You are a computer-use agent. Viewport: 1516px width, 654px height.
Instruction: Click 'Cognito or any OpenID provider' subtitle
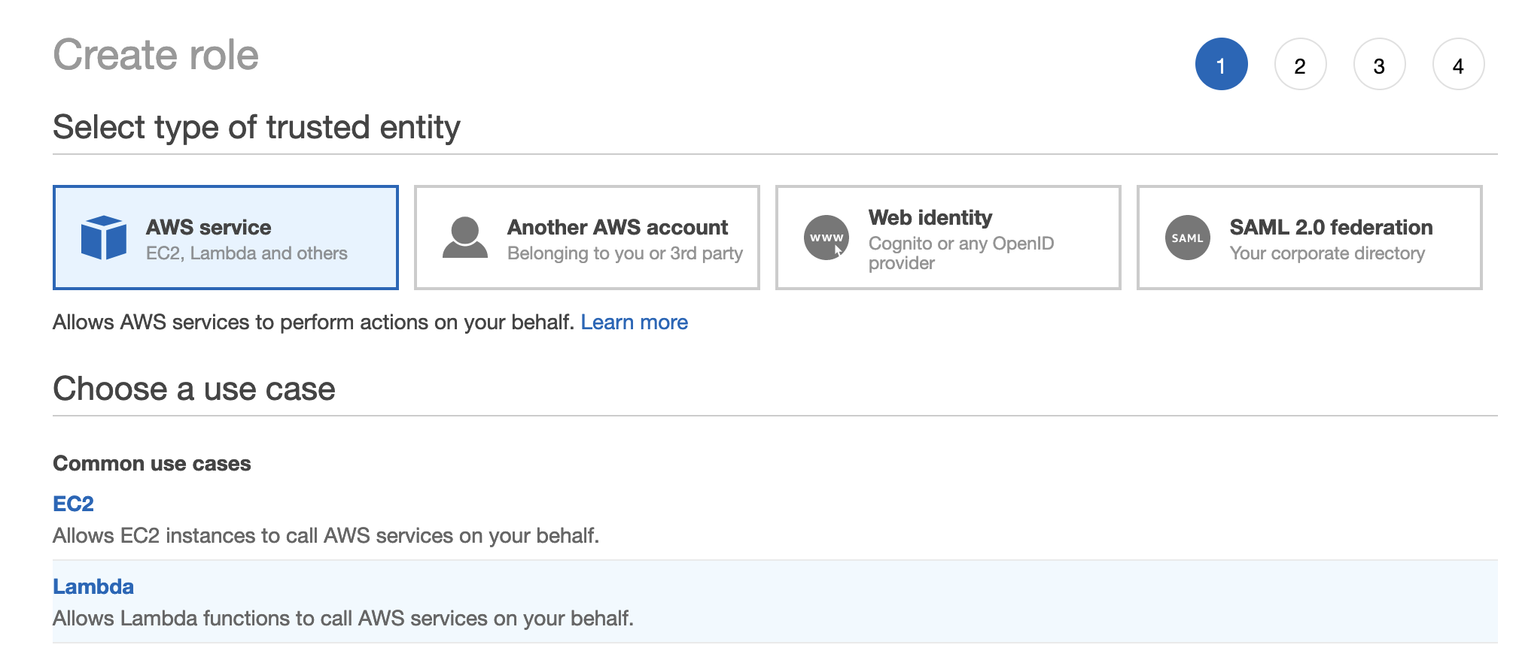(x=960, y=253)
